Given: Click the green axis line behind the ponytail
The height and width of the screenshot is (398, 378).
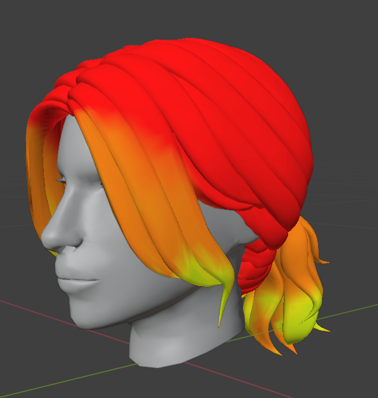Looking at the screenshot, I should [347, 312].
